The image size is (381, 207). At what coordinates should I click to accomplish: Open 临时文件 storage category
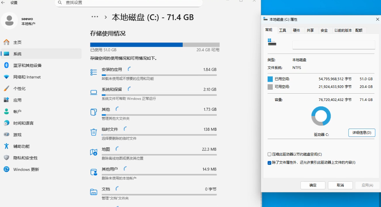153,133
